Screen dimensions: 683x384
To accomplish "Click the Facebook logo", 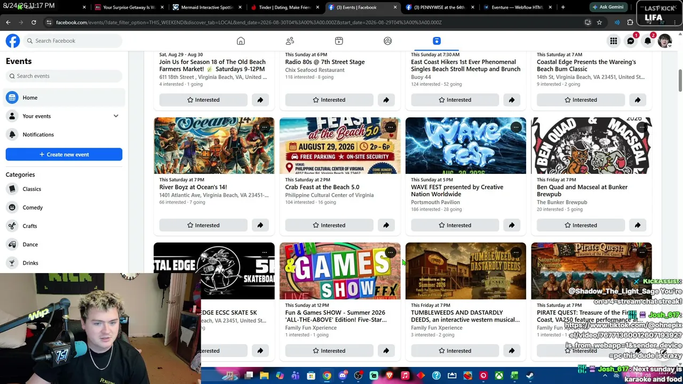I will (13, 41).
